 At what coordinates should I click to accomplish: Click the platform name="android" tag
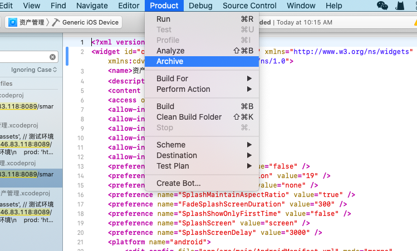coord(159,242)
